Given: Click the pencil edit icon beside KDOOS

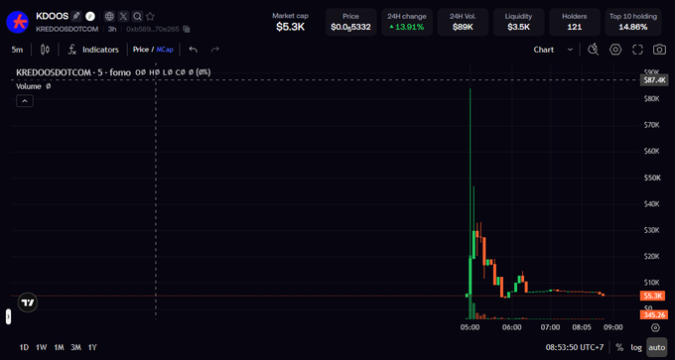Looking at the screenshot, I should 76,16.
